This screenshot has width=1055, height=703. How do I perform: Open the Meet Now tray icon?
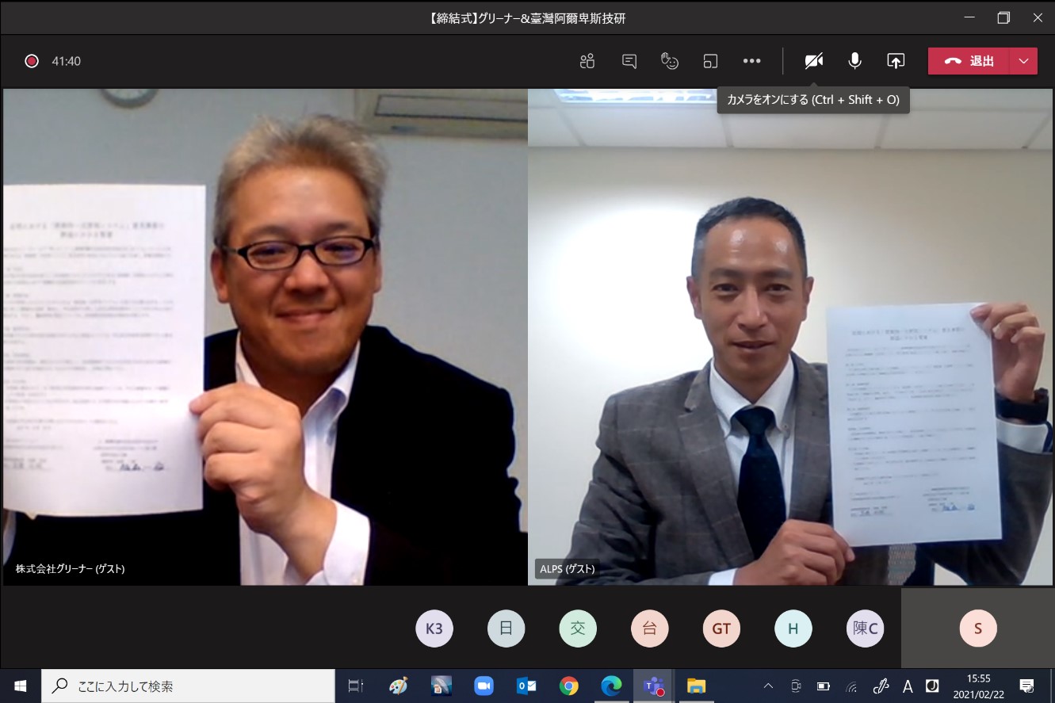(x=796, y=686)
